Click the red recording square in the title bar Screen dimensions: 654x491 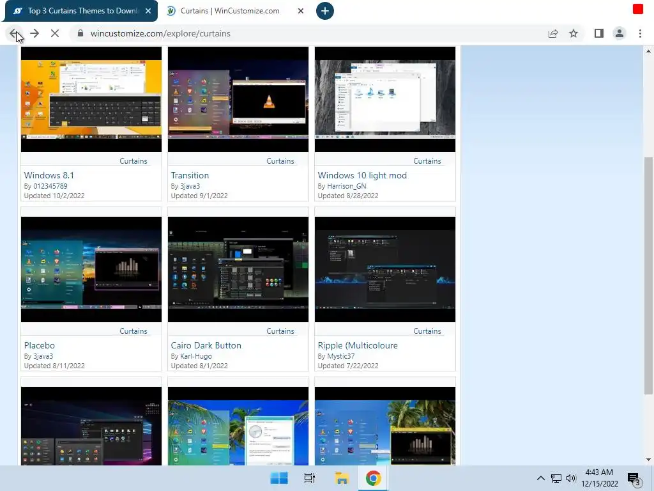[638, 9]
